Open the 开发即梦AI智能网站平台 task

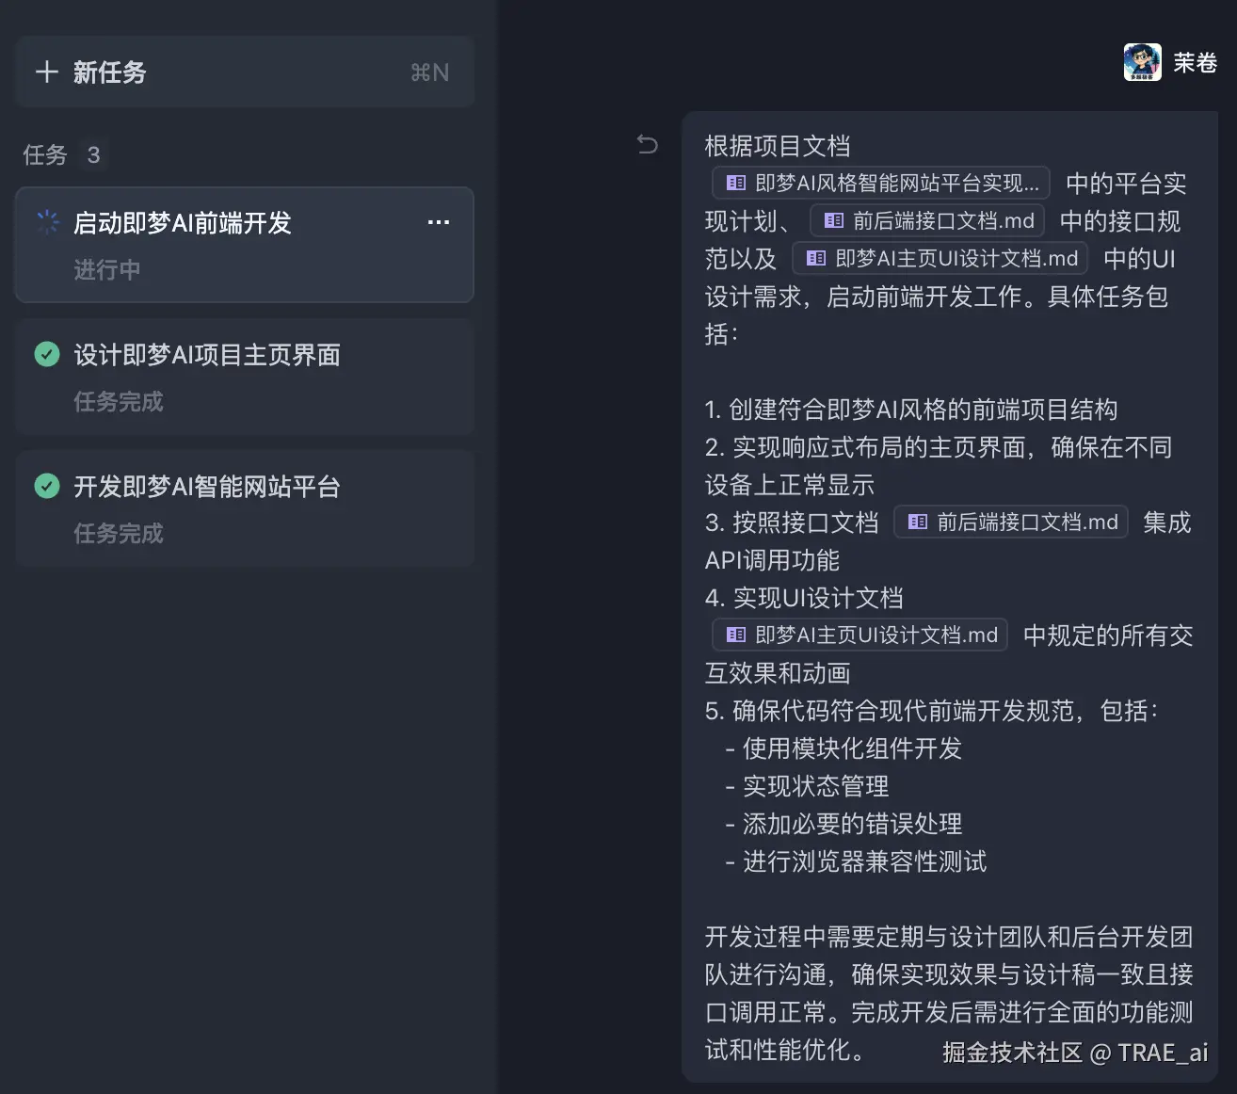pyautogui.click(x=207, y=487)
